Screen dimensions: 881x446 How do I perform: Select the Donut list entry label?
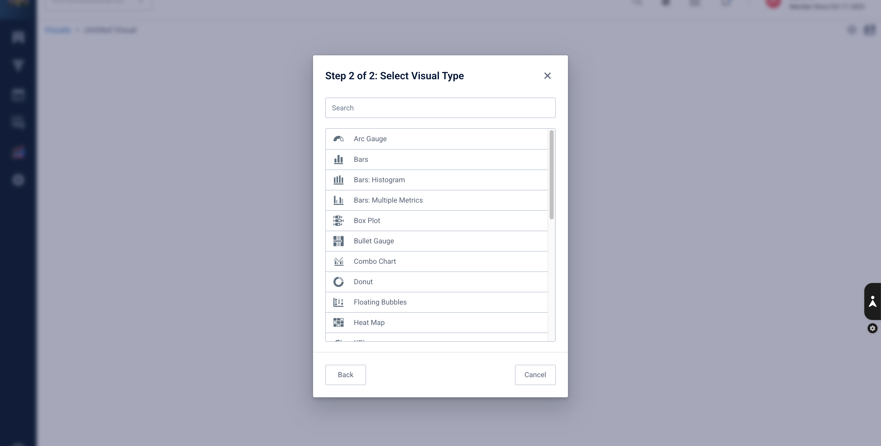(x=363, y=282)
